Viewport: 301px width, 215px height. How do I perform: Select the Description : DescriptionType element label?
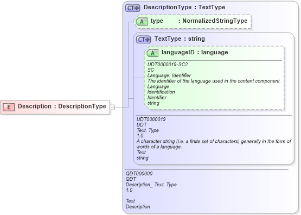[62, 106]
